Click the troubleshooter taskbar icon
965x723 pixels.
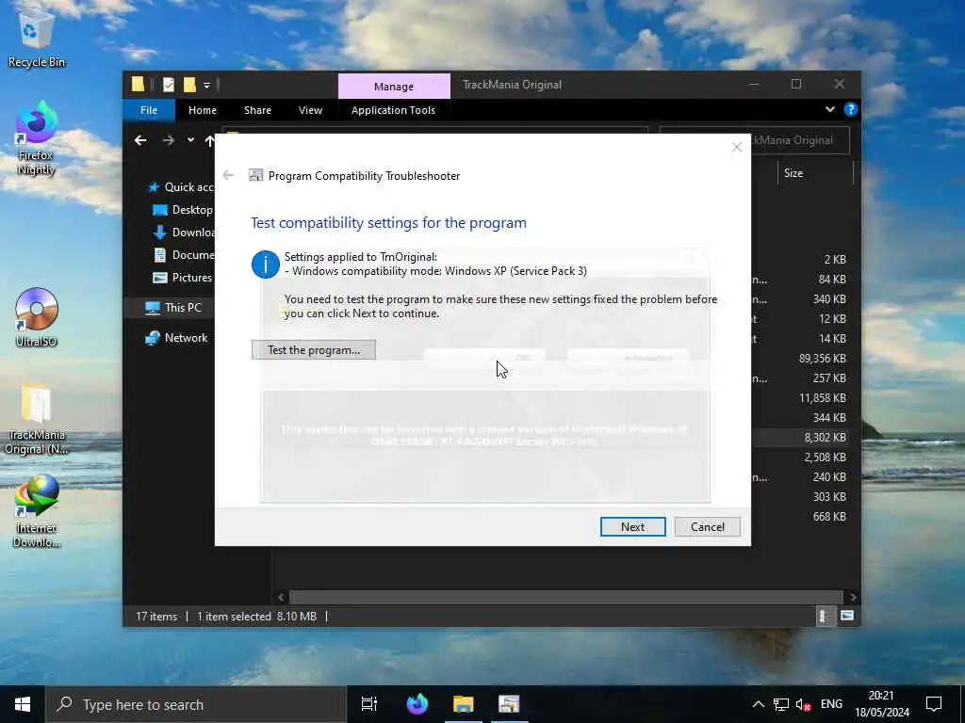[509, 704]
